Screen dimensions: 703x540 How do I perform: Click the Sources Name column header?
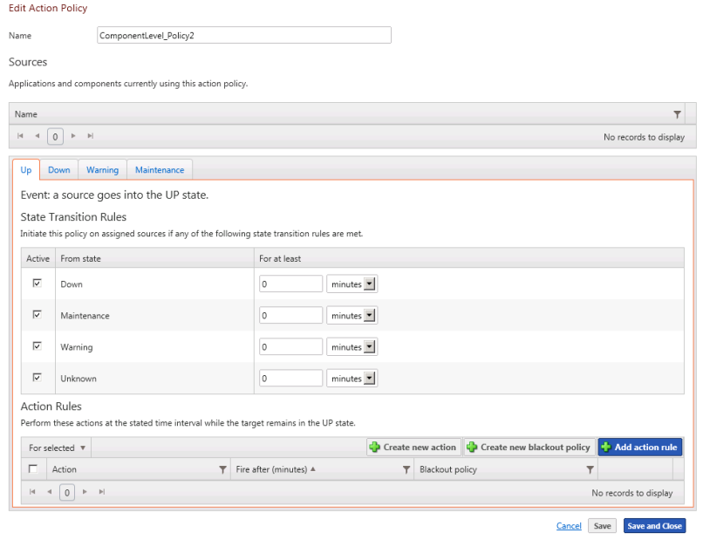tap(26, 114)
